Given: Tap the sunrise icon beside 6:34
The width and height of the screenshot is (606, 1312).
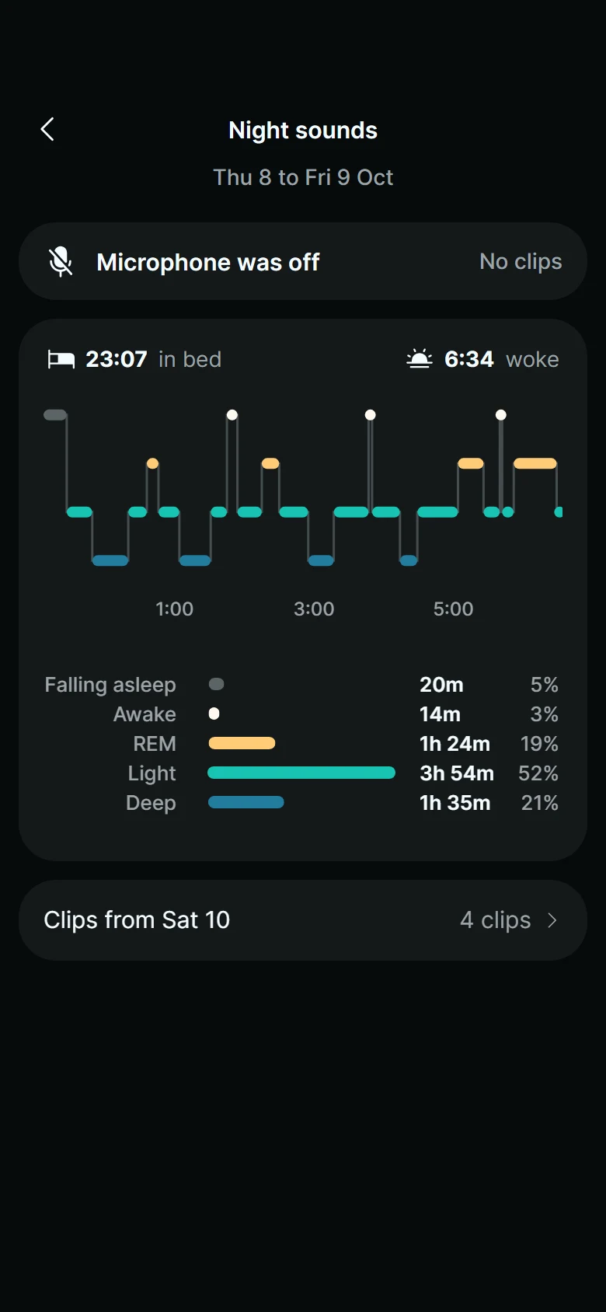Looking at the screenshot, I should (x=420, y=358).
